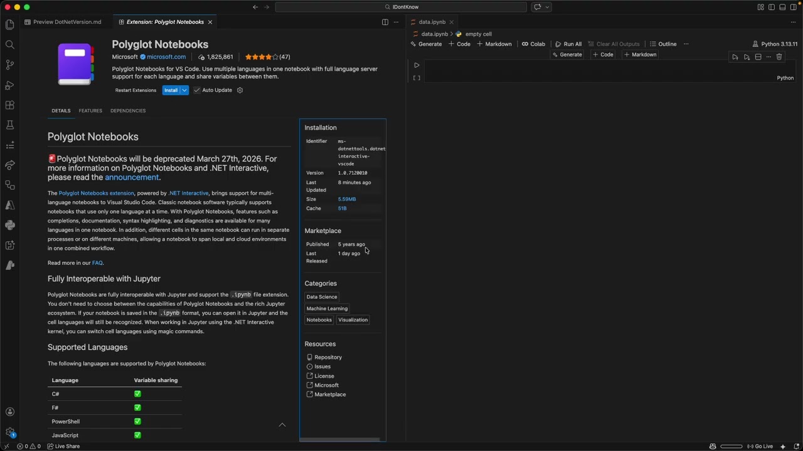Select the data.ipynb editor tab
This screenshot has height=451, width=803.
coord(432,22)
